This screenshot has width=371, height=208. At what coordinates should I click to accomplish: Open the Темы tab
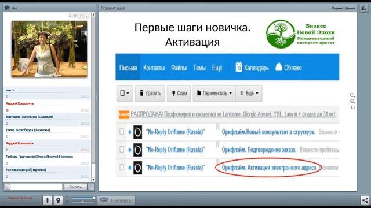[199, 68]
